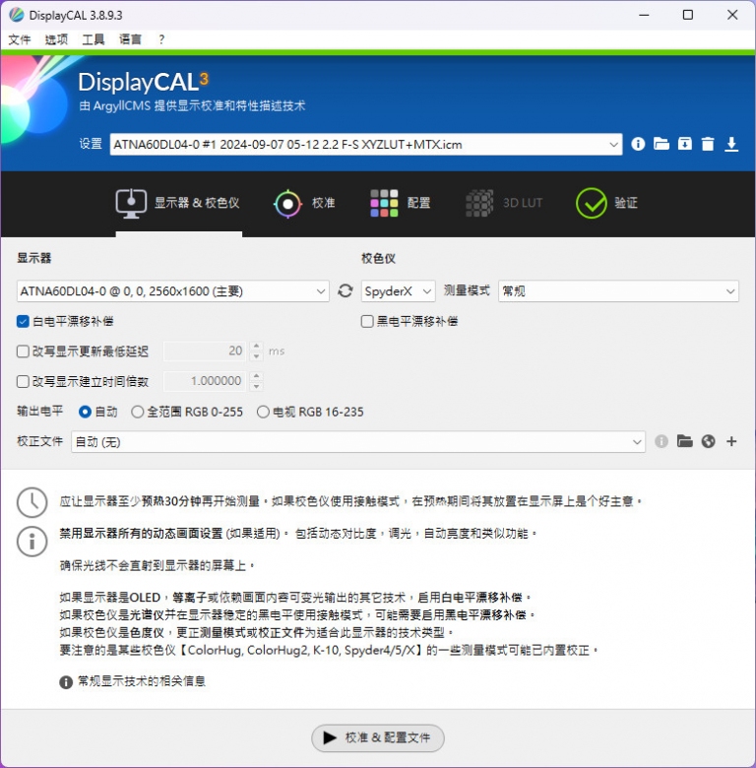Open the ? help menu
This screenshot has width=756, height=768.
pos(161,39)
